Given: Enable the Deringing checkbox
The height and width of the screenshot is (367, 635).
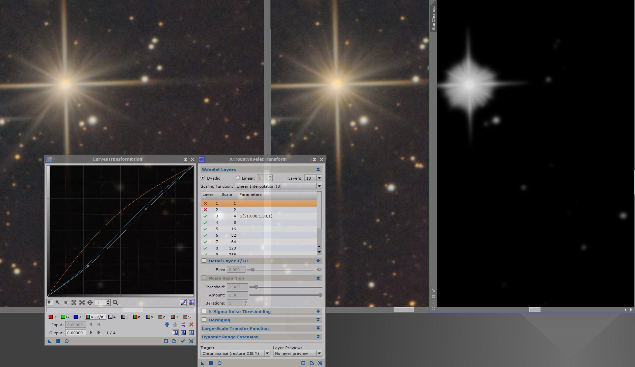Looking at the screenshot, I should click(204, 320).
